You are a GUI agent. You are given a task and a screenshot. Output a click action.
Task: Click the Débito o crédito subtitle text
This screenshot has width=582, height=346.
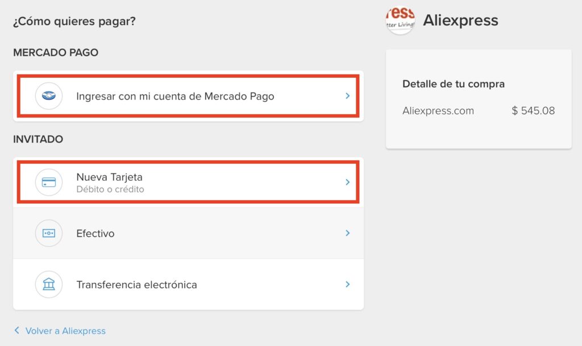(x=110, y=189)
